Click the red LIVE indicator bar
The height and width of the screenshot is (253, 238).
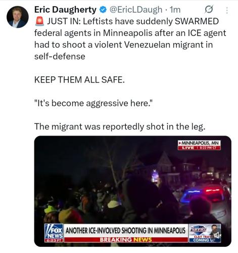click(200, 148)
